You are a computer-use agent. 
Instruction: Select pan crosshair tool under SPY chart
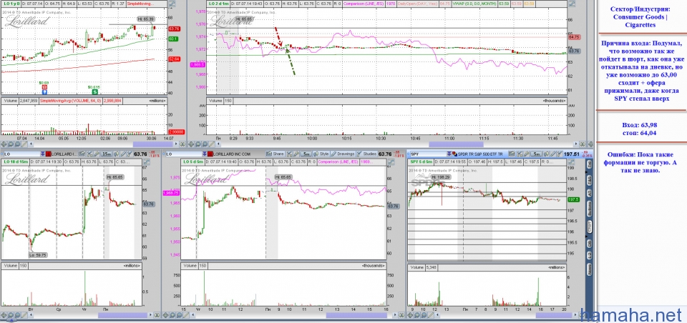(409, 315)
